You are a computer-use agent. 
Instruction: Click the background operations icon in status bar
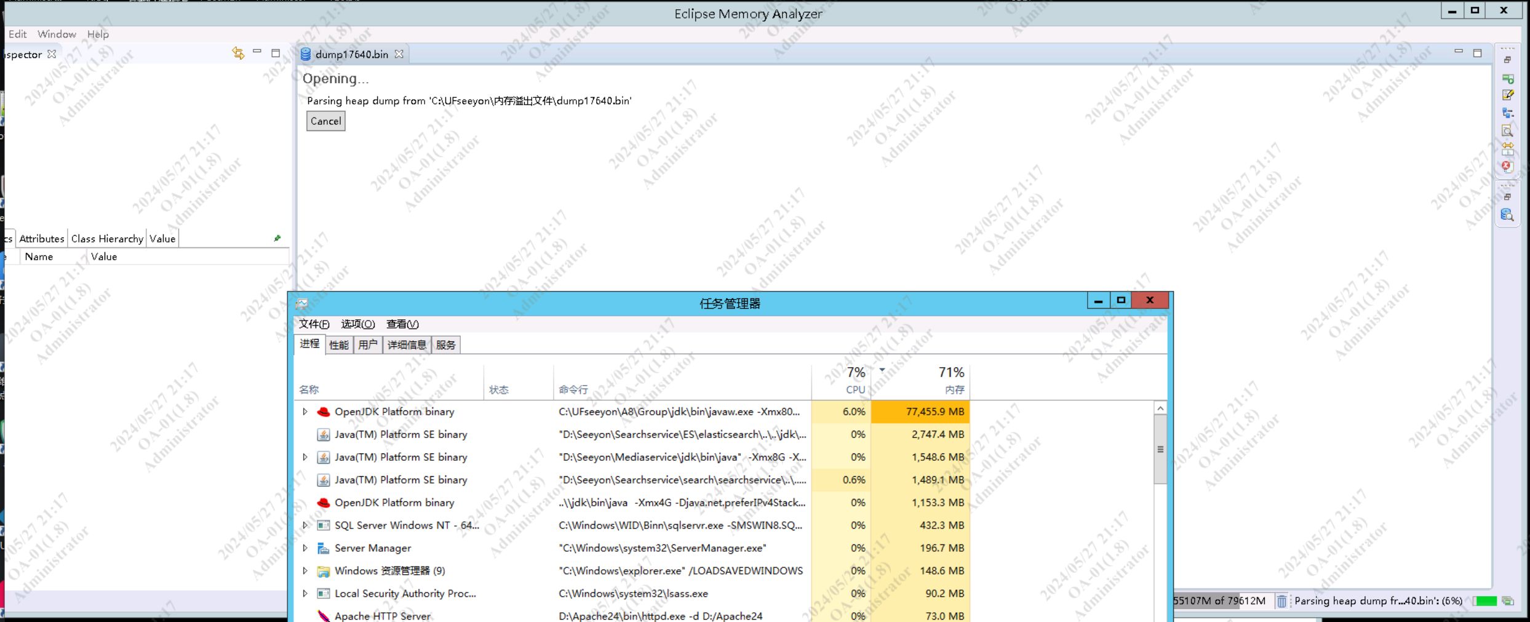(1508, 601)
